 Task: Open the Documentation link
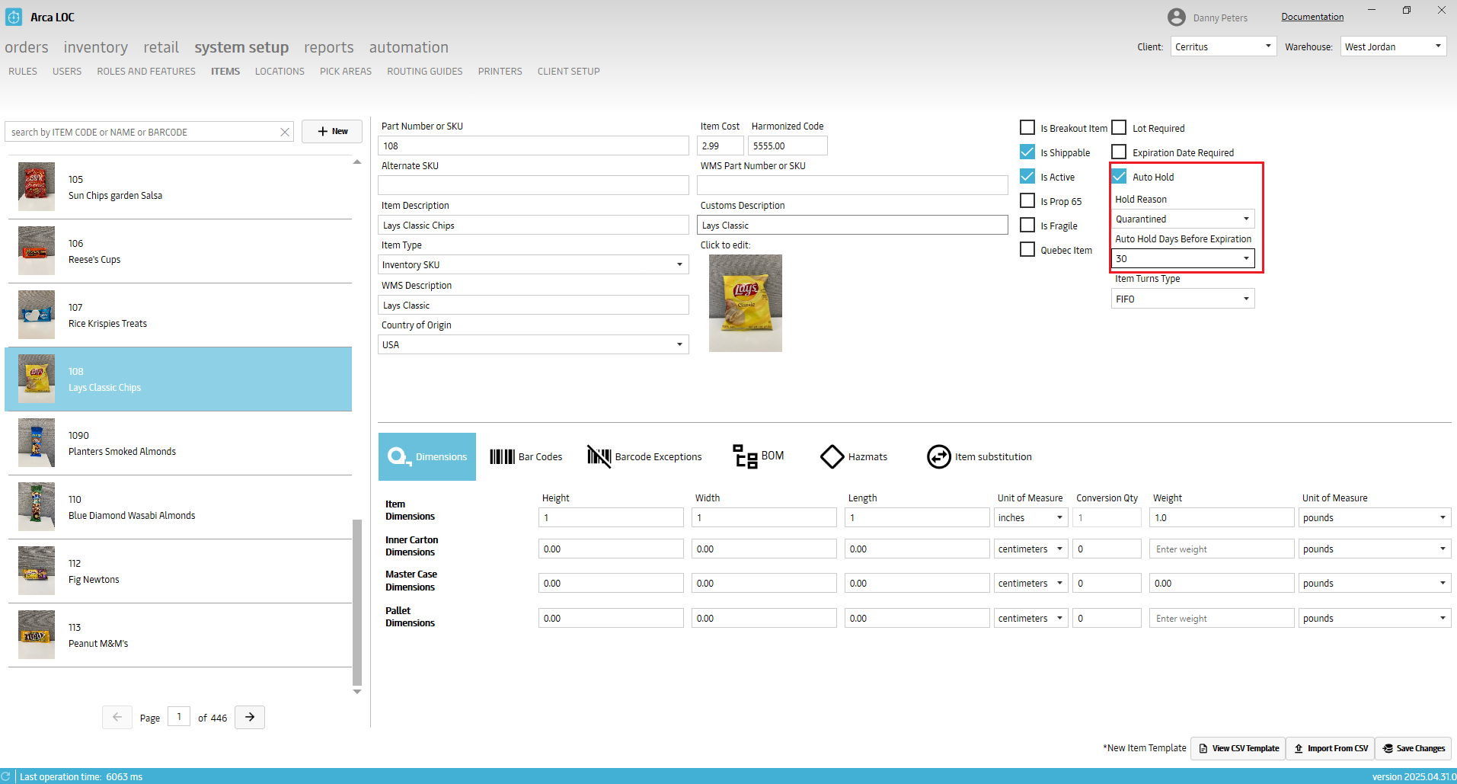[1312, 17]
